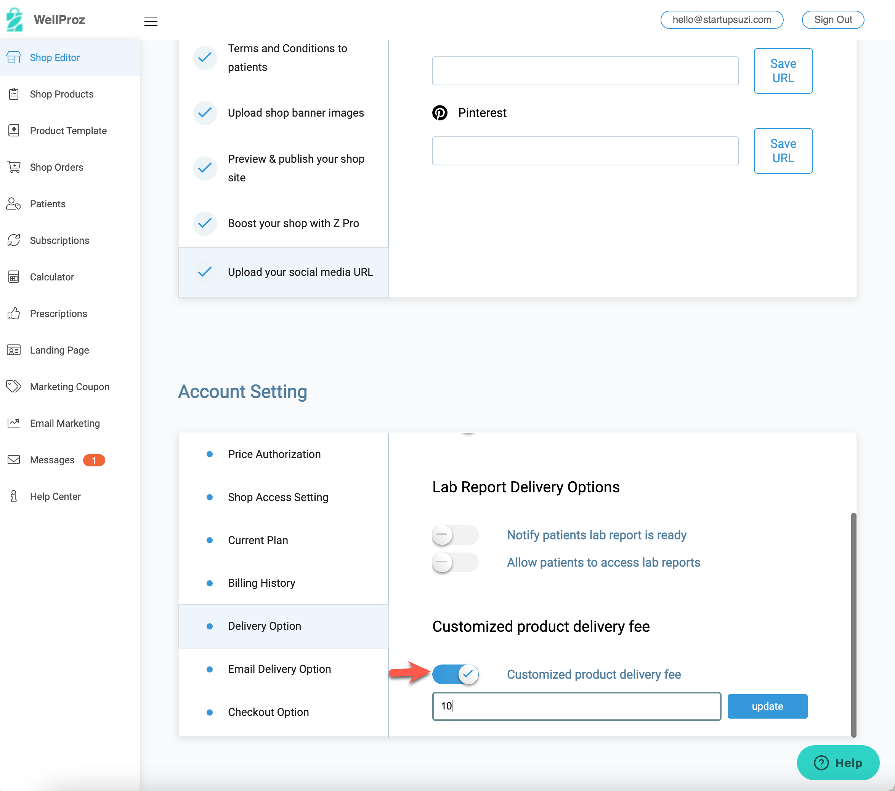Click the Product Template icon
This screenshot has height=791, width=895.
pyautogui.click(x=14, y=130)
